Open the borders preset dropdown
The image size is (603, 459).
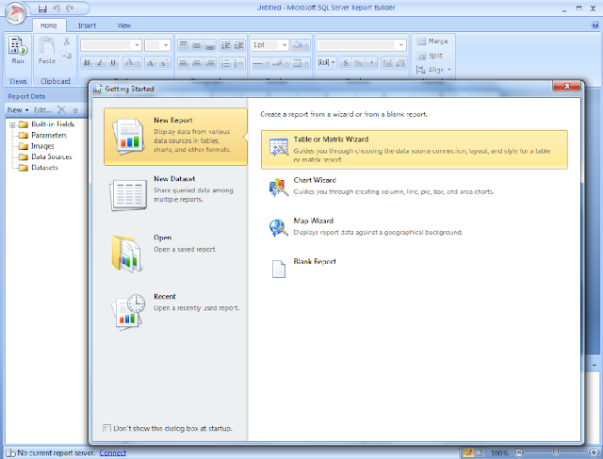tap(301, 63)
